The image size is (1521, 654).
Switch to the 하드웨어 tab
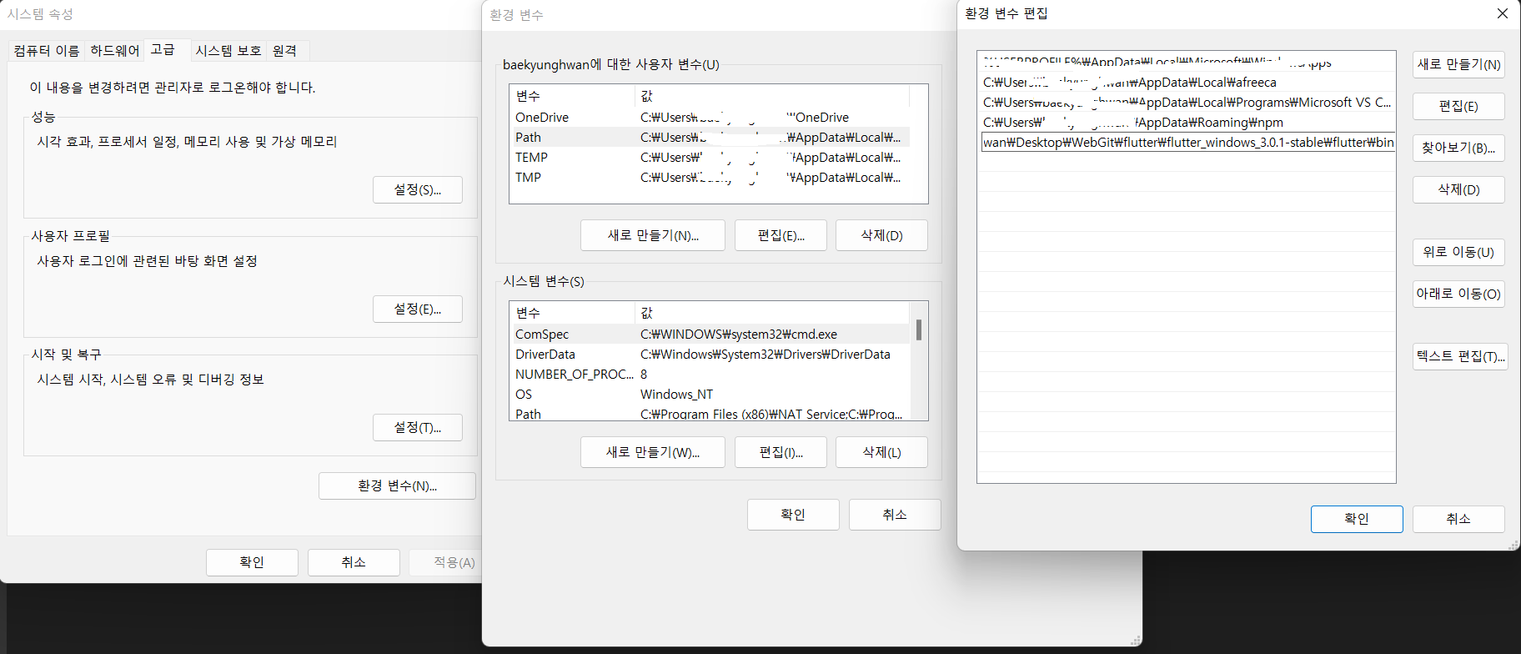pyautogui.click(x=115, y=51)
